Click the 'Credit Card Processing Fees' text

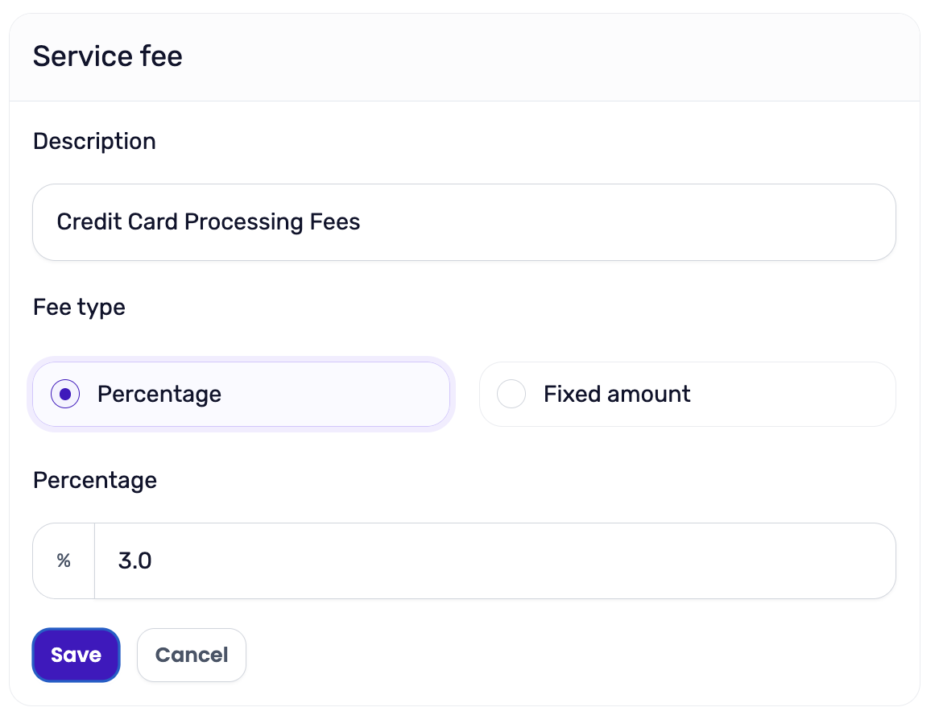pos(209,222)
